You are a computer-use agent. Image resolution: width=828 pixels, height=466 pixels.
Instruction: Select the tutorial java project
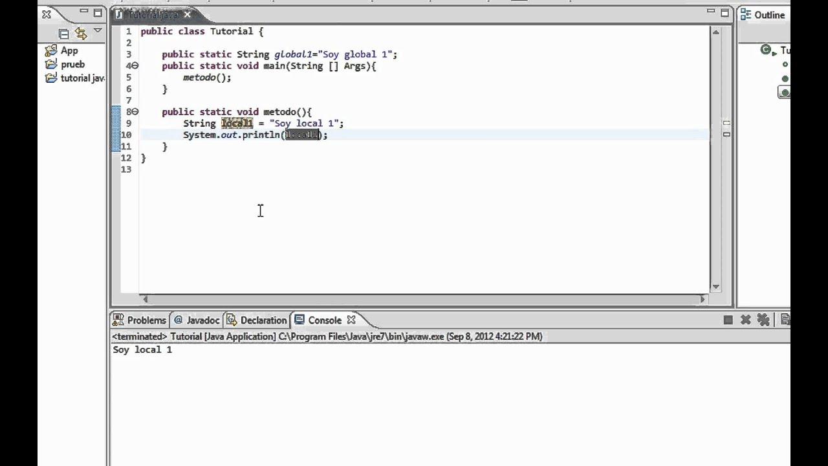click(75, 78)
